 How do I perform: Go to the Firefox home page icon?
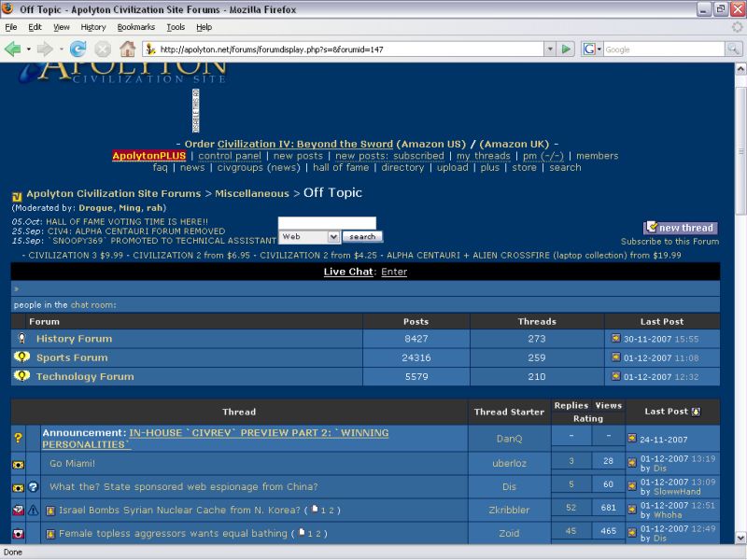[127, 49]
